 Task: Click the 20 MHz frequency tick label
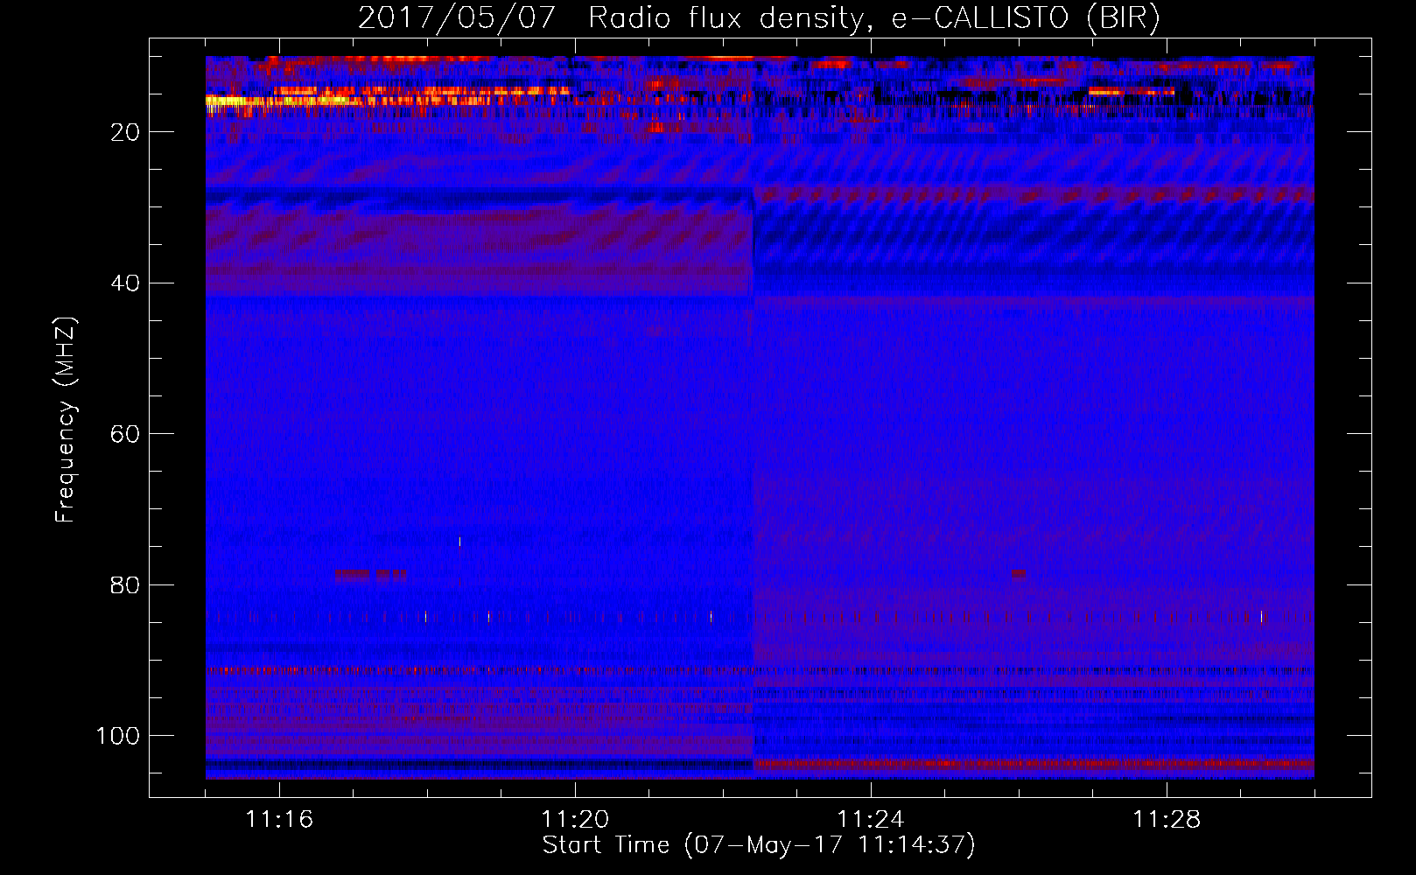125,132
